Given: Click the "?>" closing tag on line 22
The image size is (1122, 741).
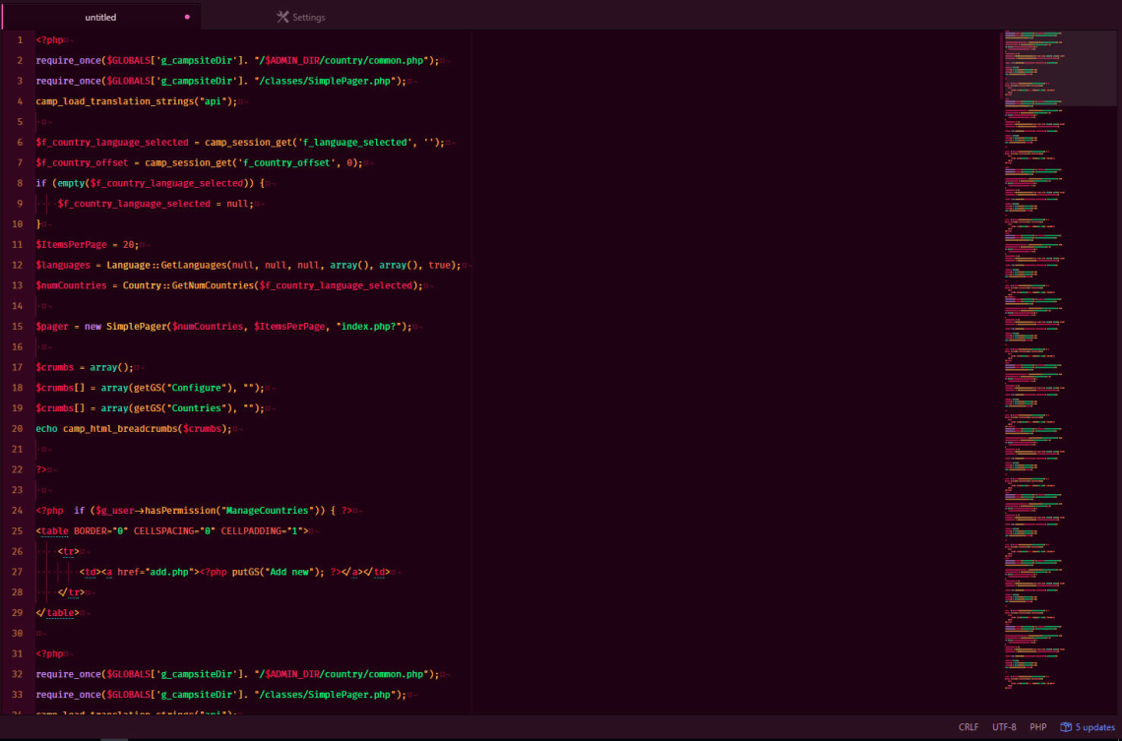Looking at the screenshot, I should coord(41,469).
